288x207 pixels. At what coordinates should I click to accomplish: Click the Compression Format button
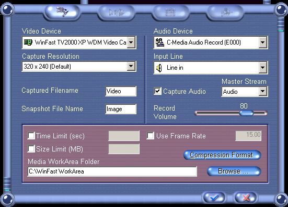click(222, 155)
